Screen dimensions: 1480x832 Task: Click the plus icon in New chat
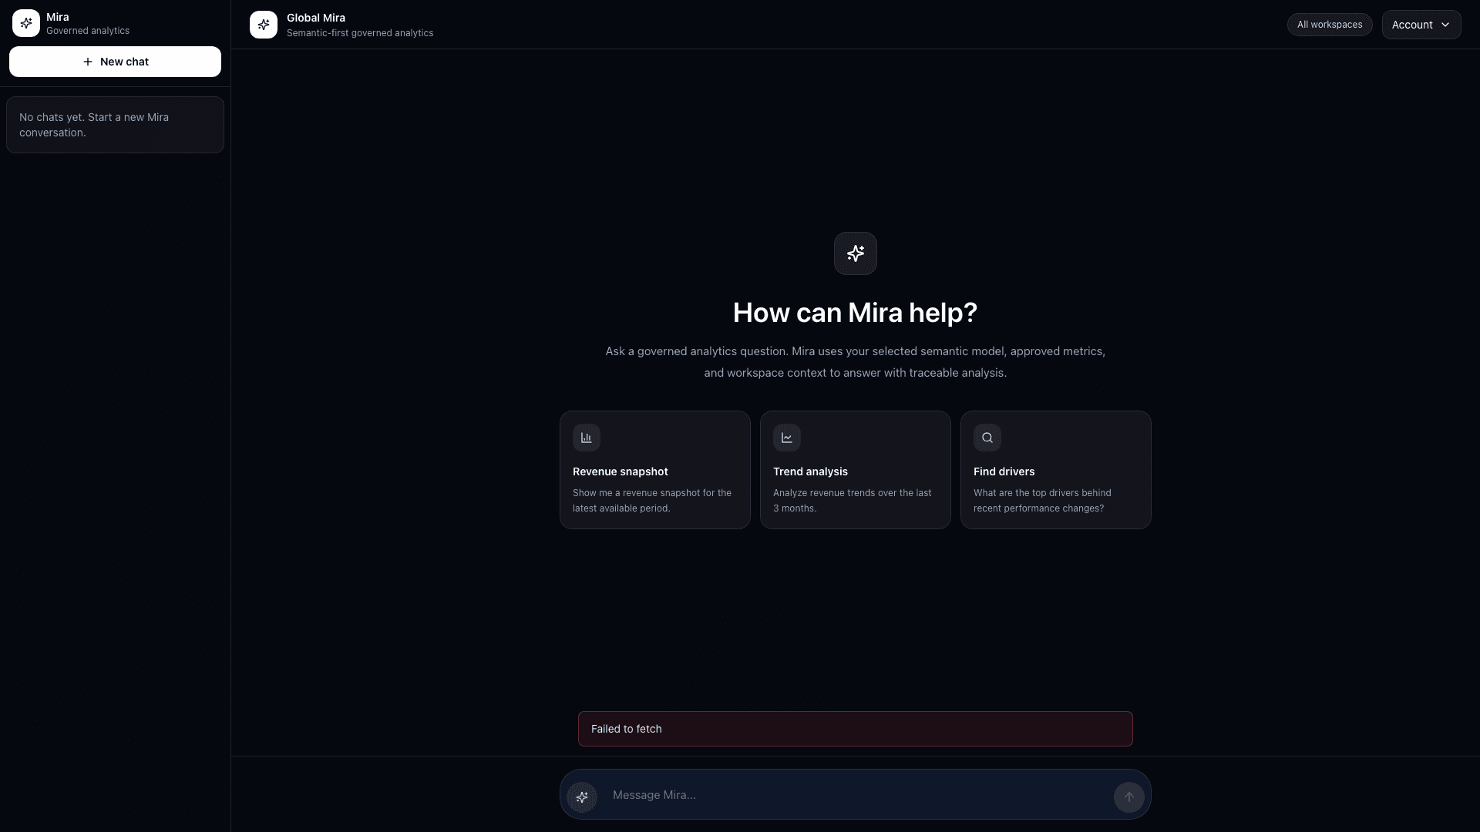pos(88,62)
